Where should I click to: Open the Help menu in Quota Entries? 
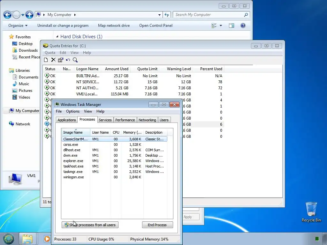click(x=87, y=53)
